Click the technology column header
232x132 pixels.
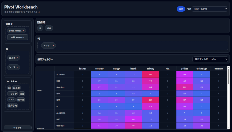click(x=202, y=69)
